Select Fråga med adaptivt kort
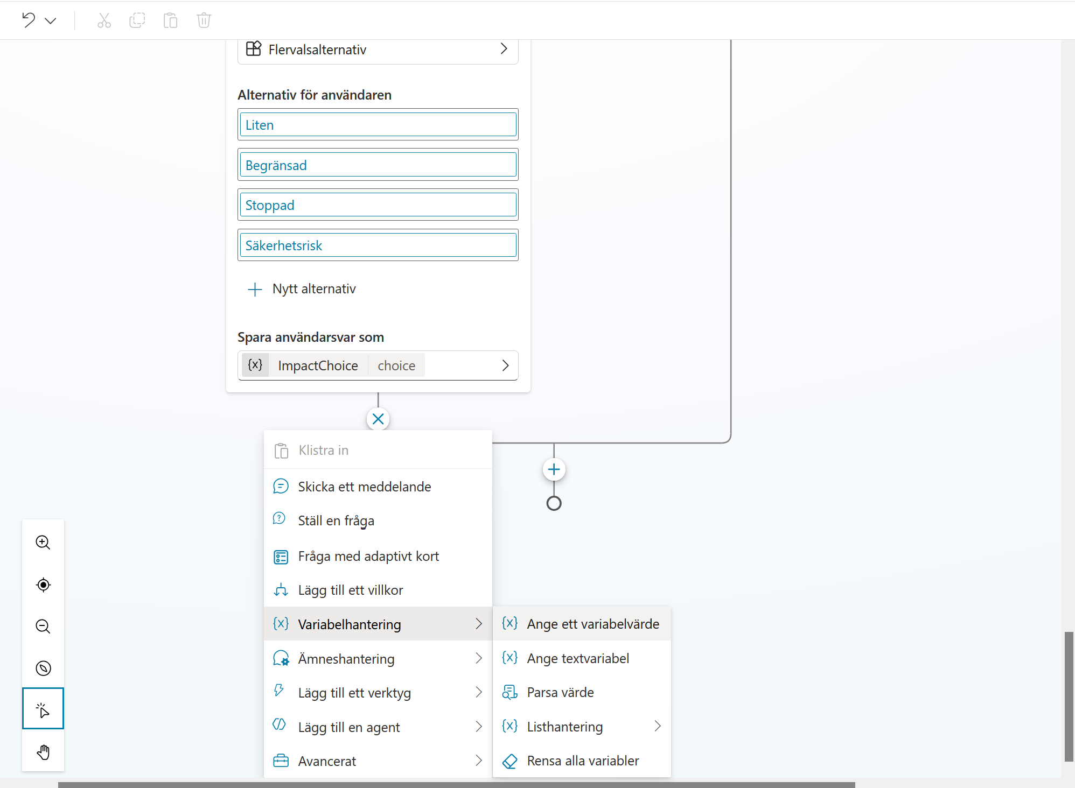The image size is (1075, 788). (x=378, y=556)
